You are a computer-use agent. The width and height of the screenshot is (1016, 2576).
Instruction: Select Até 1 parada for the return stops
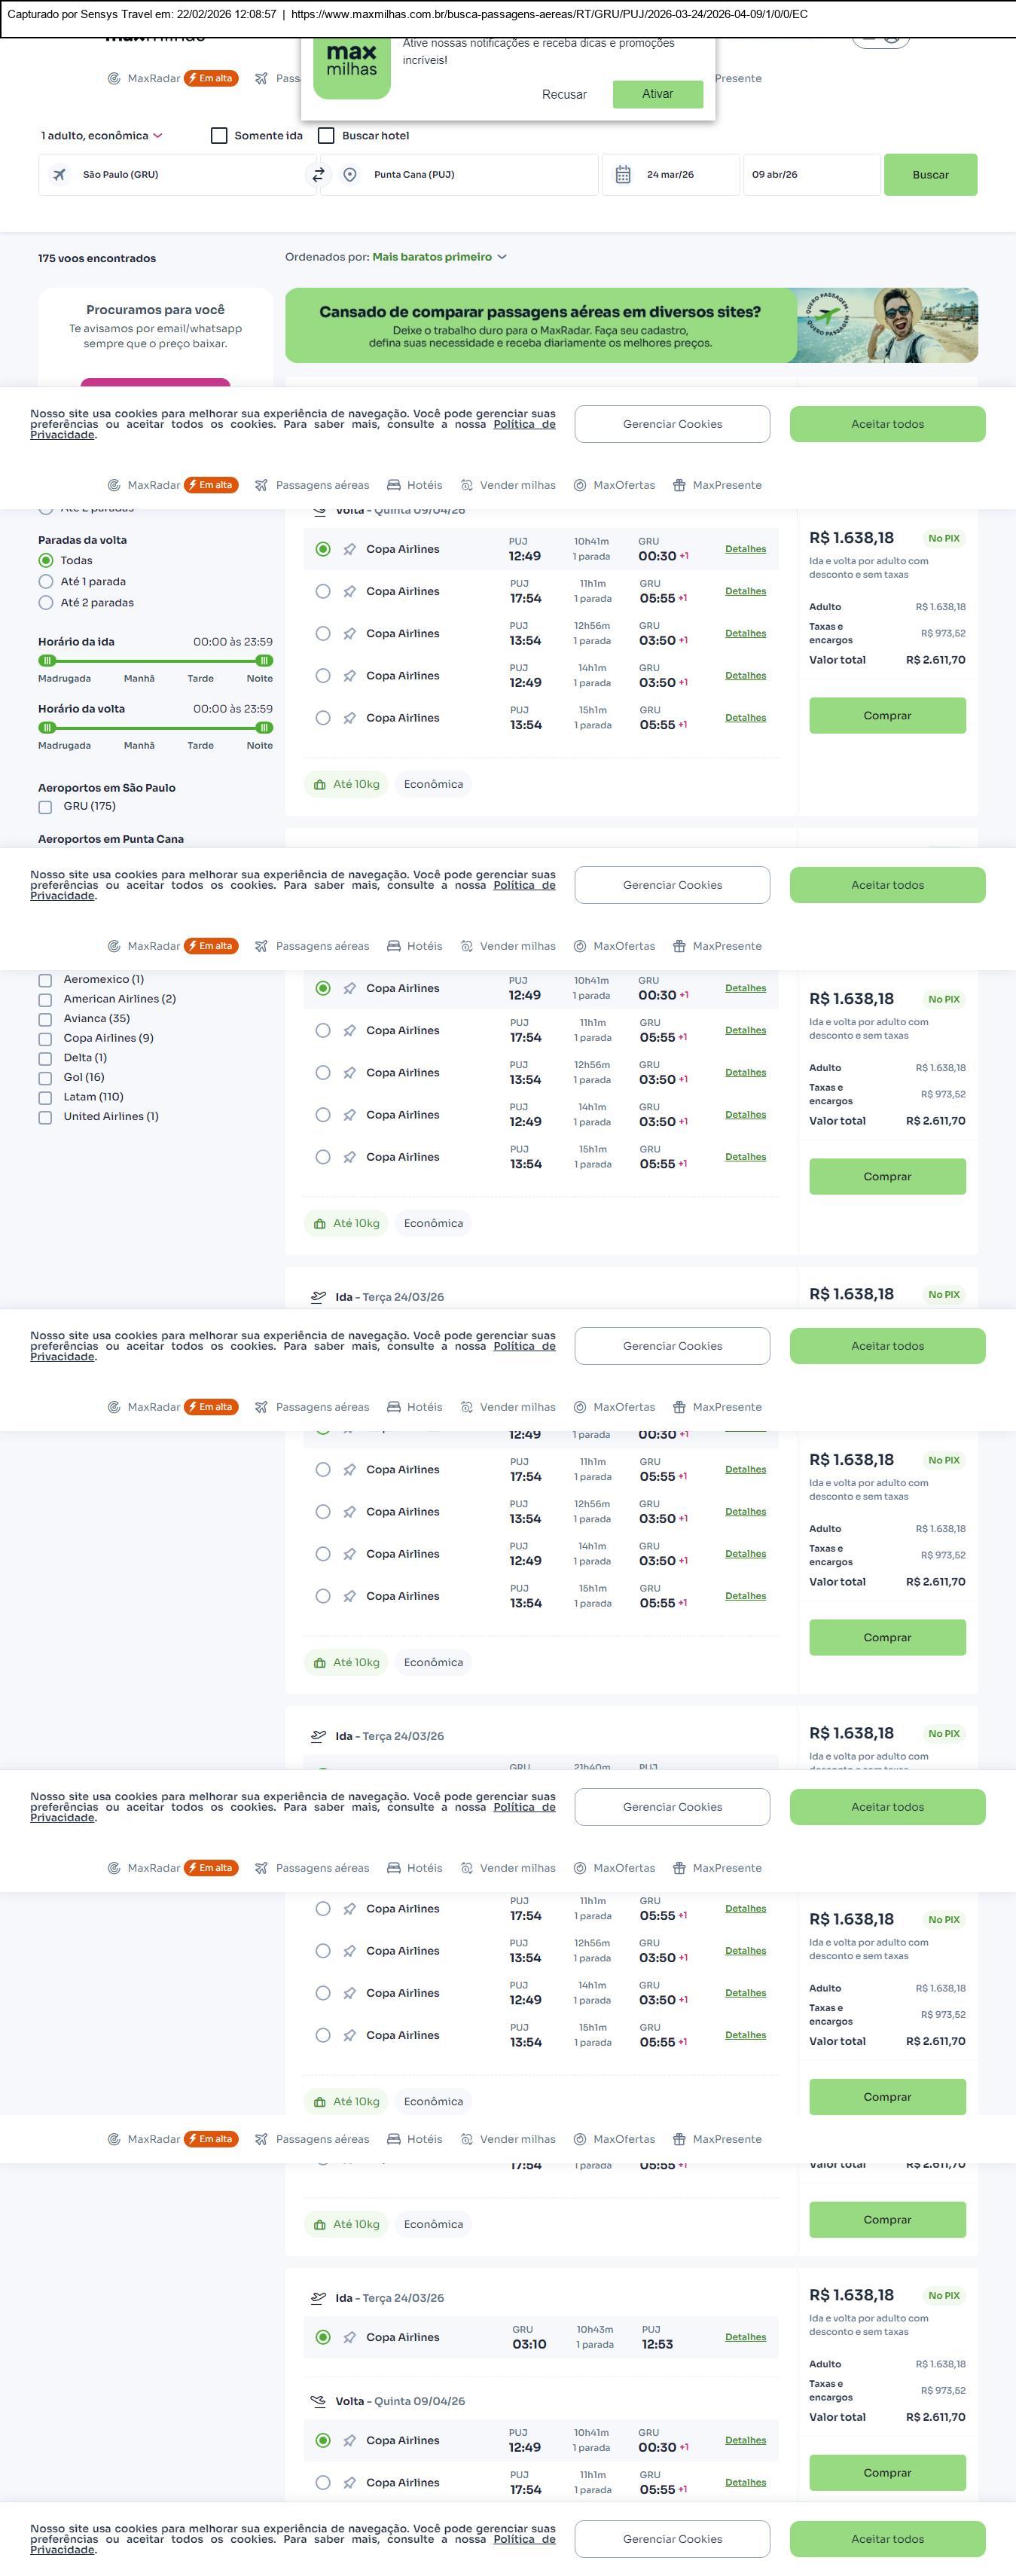(46, 582)
